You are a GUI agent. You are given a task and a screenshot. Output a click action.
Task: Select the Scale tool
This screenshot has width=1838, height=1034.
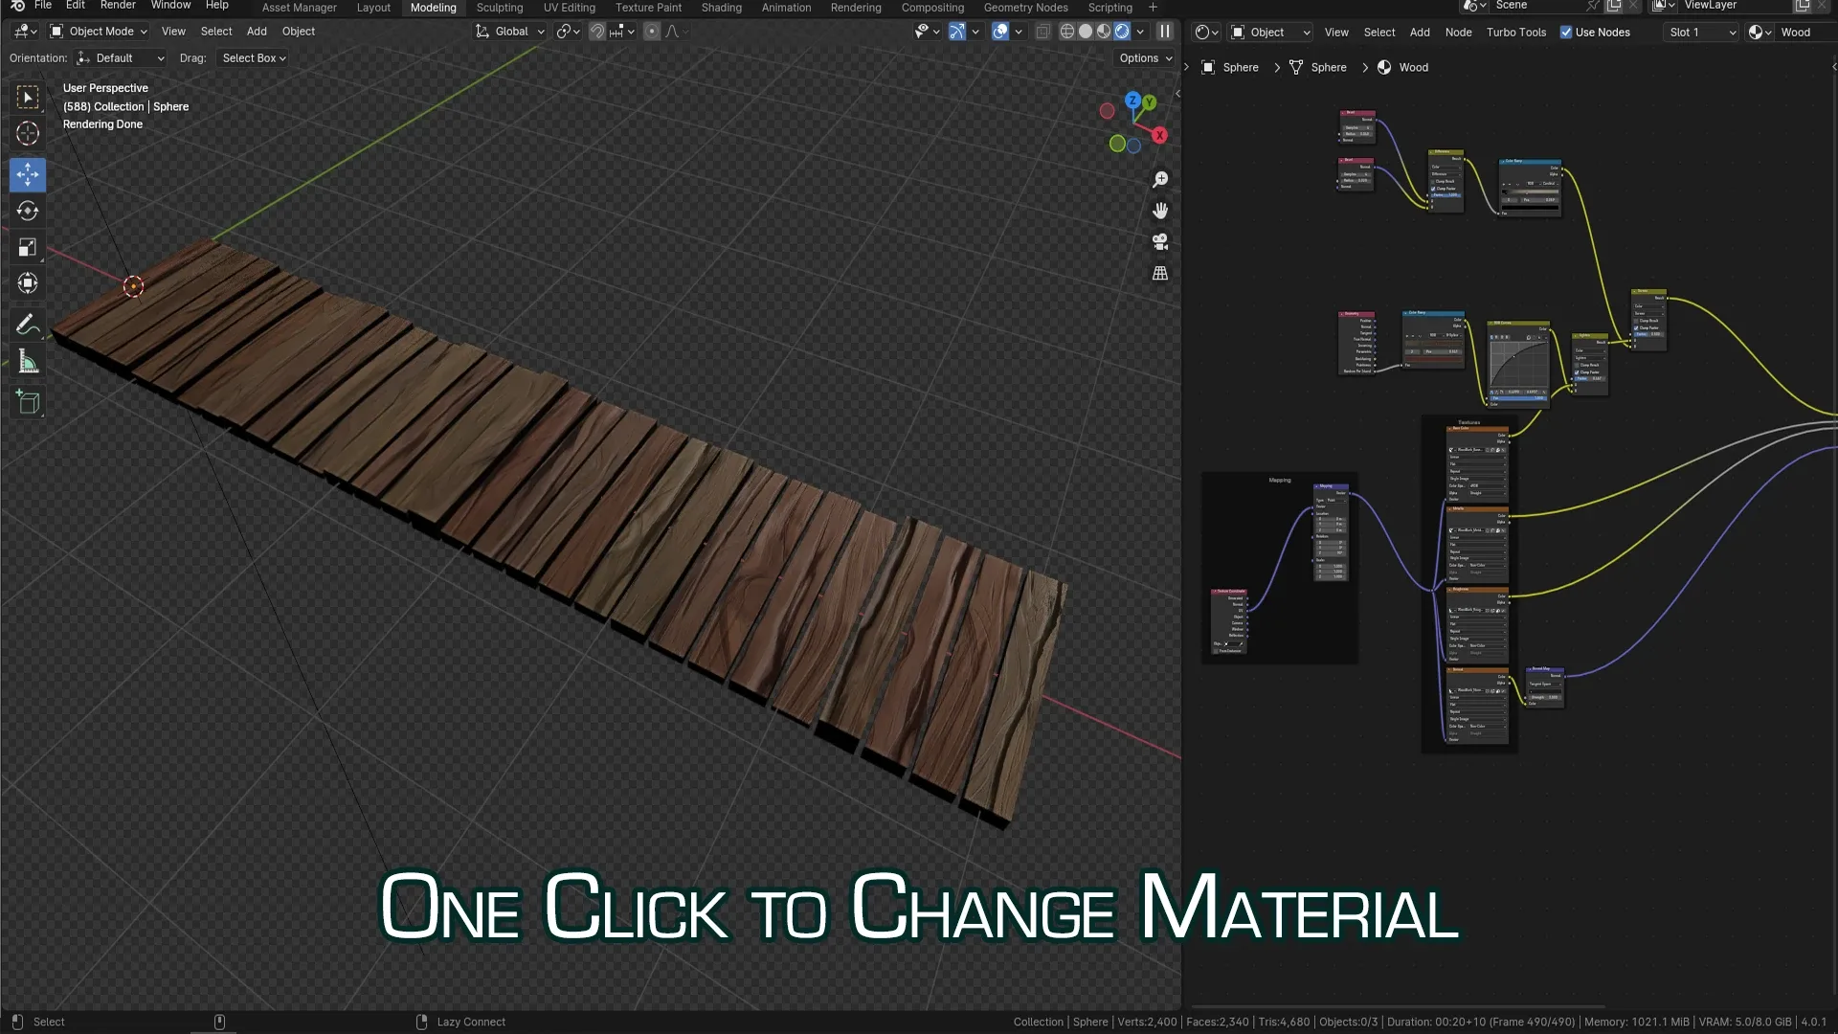coord(27,247)
